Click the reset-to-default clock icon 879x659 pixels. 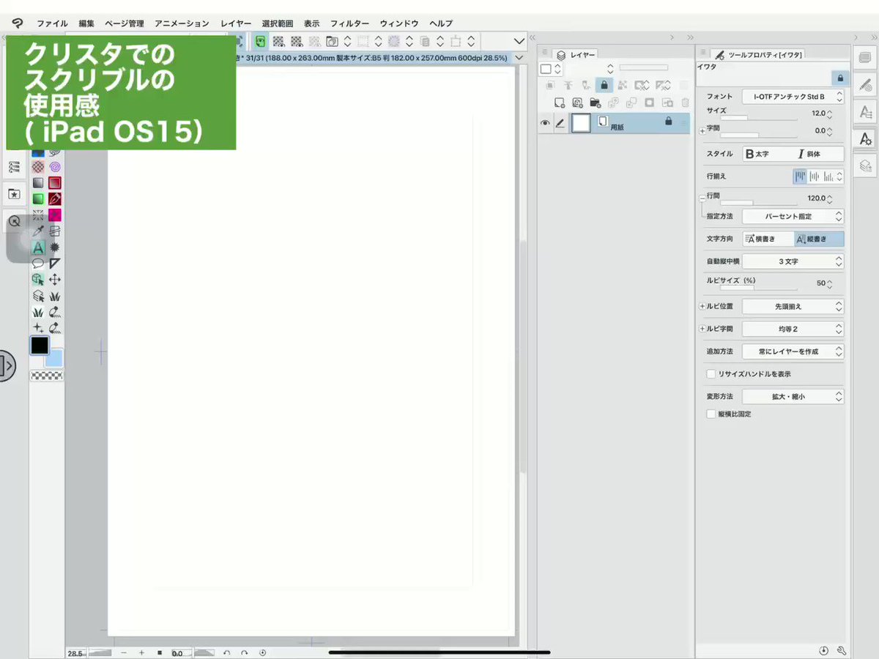(823, 650)
